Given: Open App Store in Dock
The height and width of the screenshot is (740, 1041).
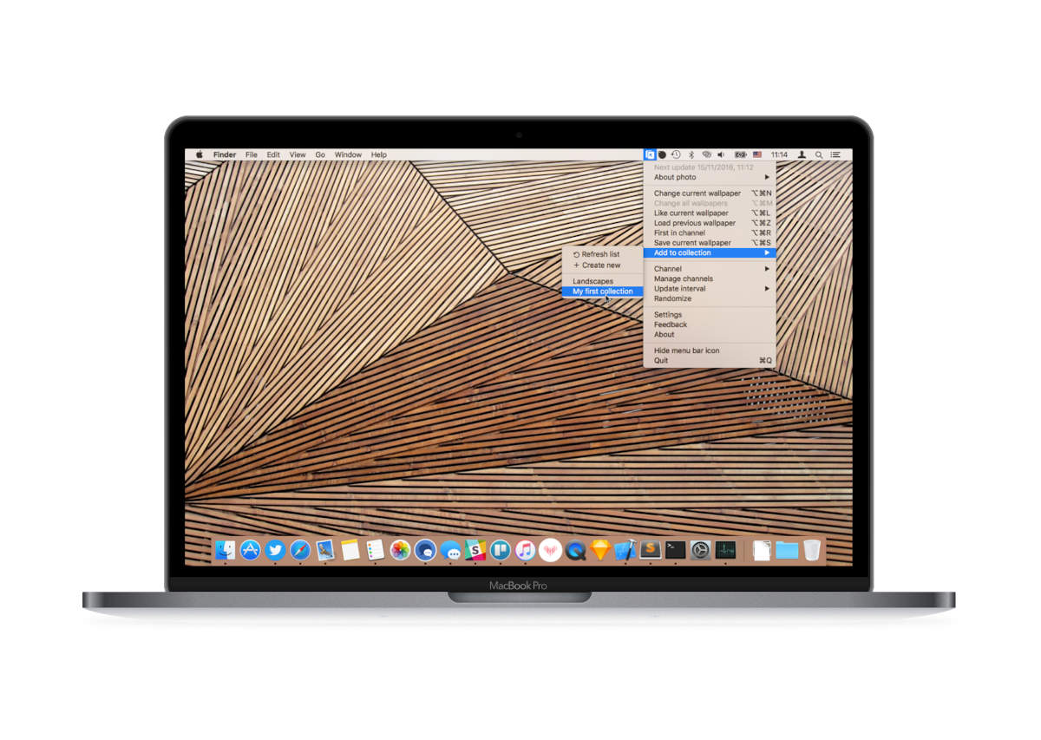Looking at the screenshot, I should pyautogui.click(x=251, y=550).
